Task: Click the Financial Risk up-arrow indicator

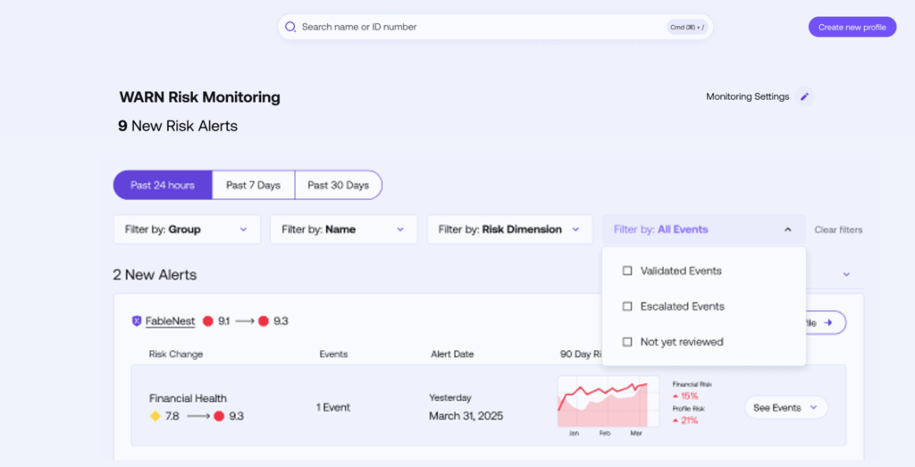Action: click(x=676, y=396)
